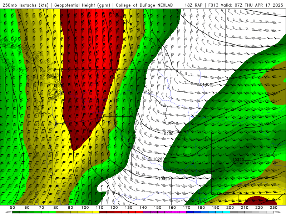Click the 60 kts color scale label
This screenshot has width=286, height=214.
27,208
